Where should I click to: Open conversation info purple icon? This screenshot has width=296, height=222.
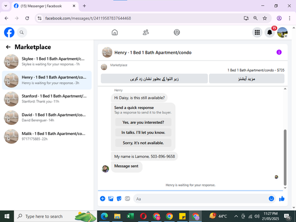point(279,52)
